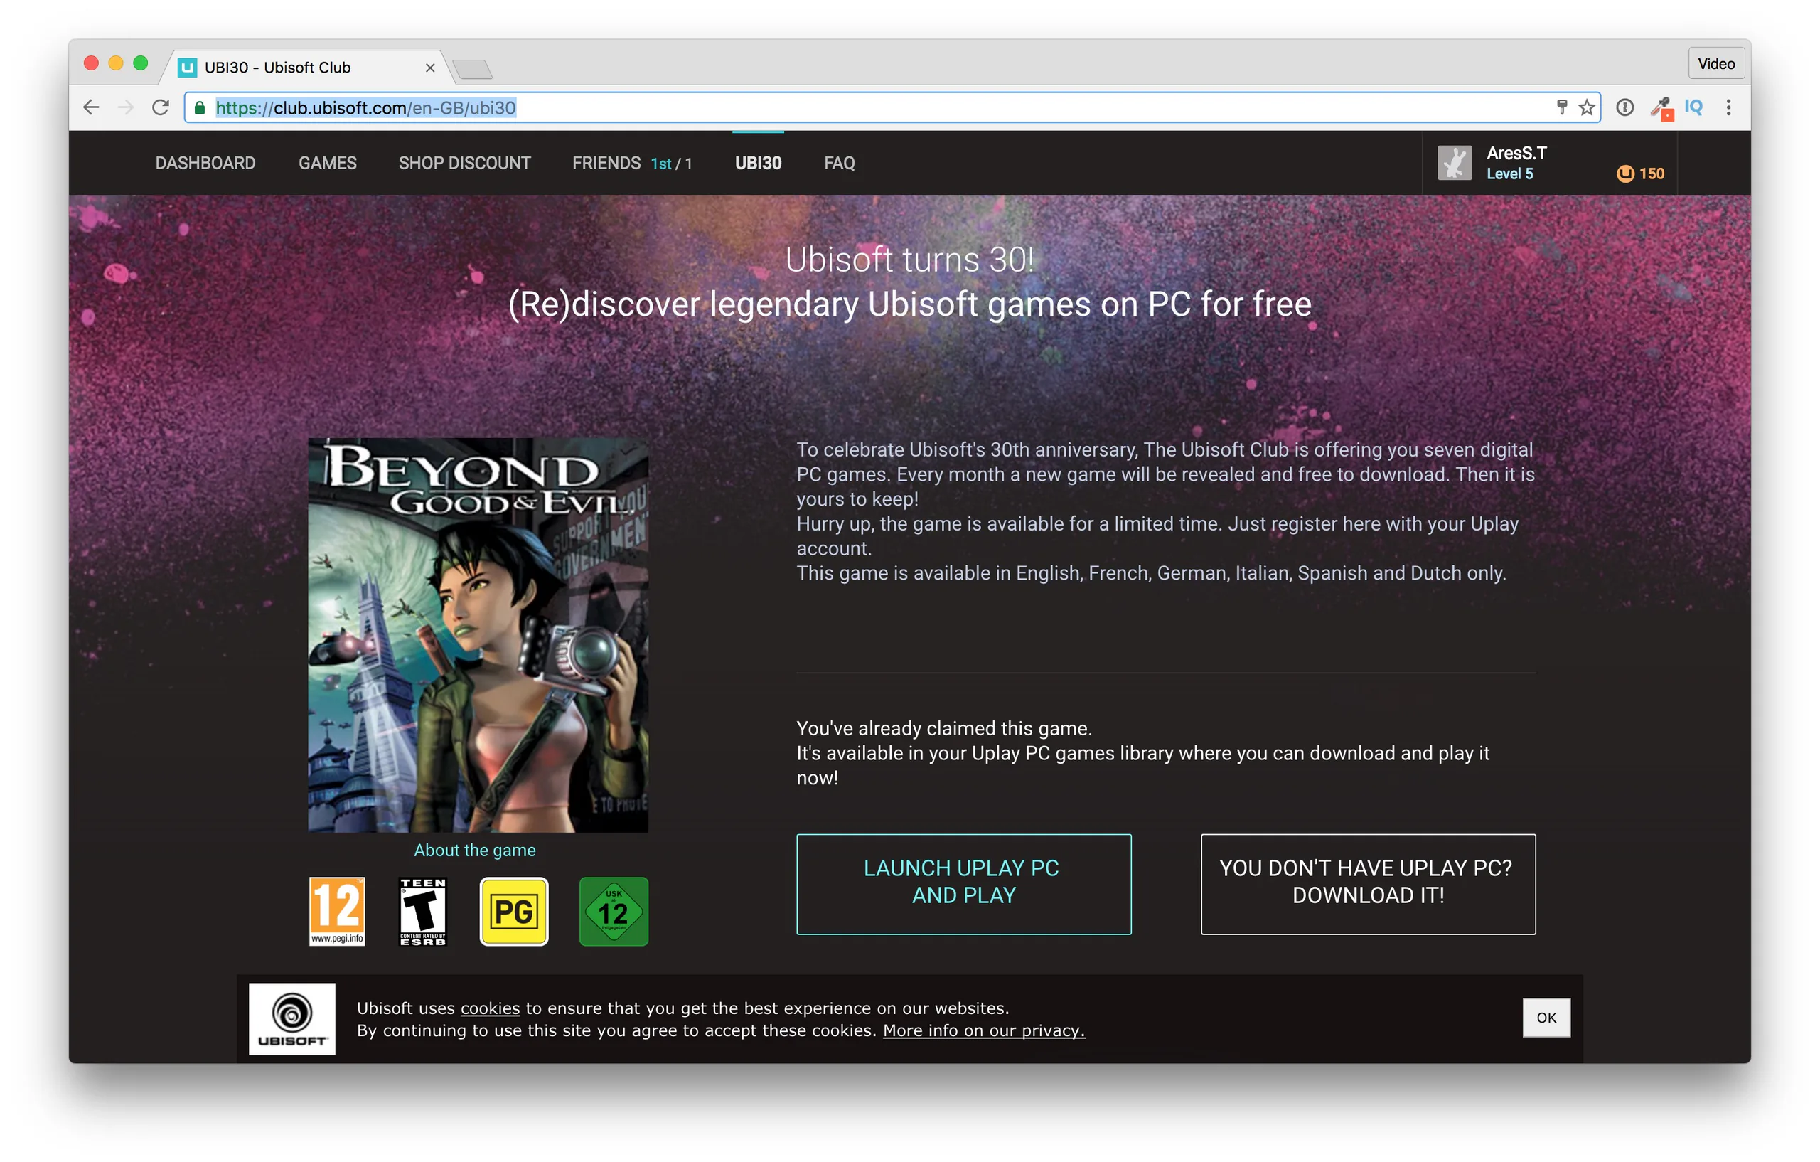Open a new browser tab
The image size is (1820, 1162).
(x=472, y=69)
